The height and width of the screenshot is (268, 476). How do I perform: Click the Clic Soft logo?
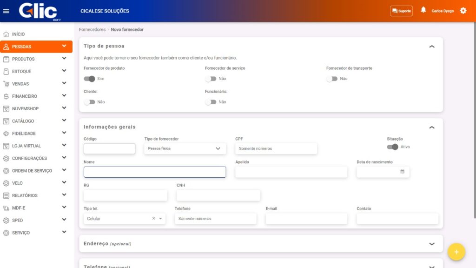39,11
